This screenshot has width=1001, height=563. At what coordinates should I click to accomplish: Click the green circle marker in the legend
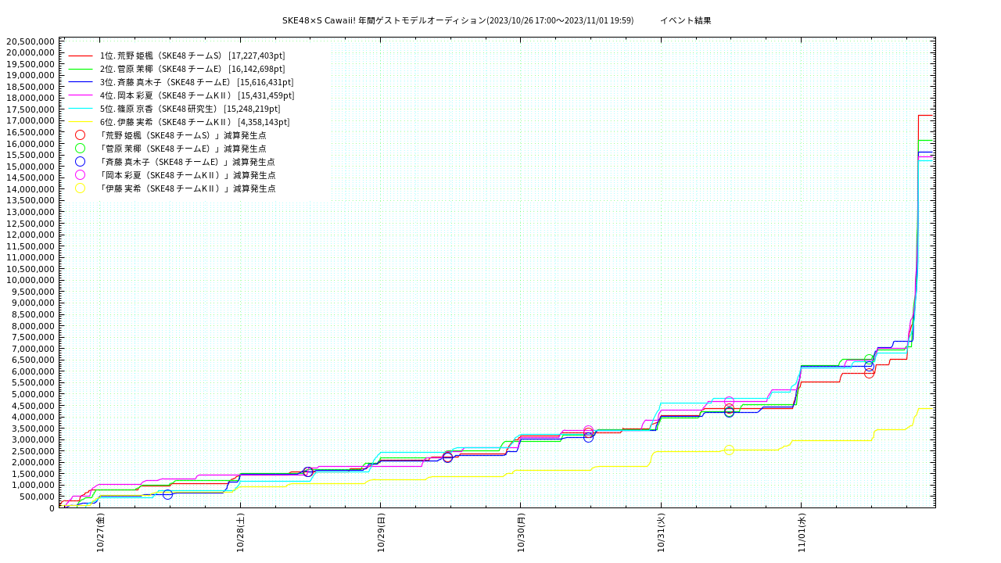click(80, 149)
